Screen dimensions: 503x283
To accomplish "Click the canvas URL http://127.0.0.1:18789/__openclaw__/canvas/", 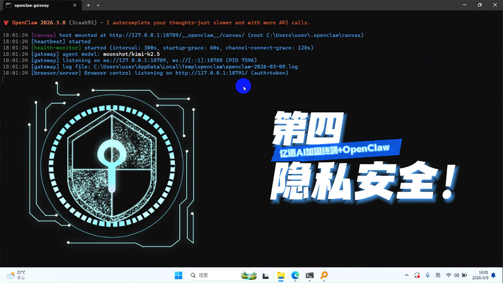I will click(177, 35).
